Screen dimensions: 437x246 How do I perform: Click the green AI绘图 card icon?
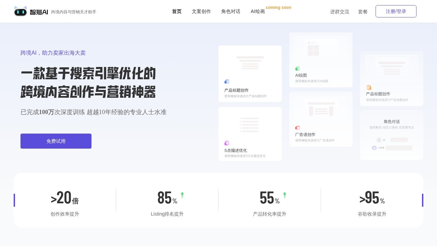coord(297,69)
